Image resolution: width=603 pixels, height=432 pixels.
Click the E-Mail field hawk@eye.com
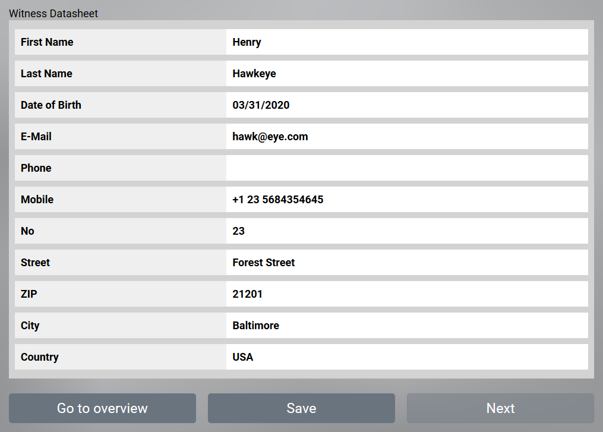407,137
